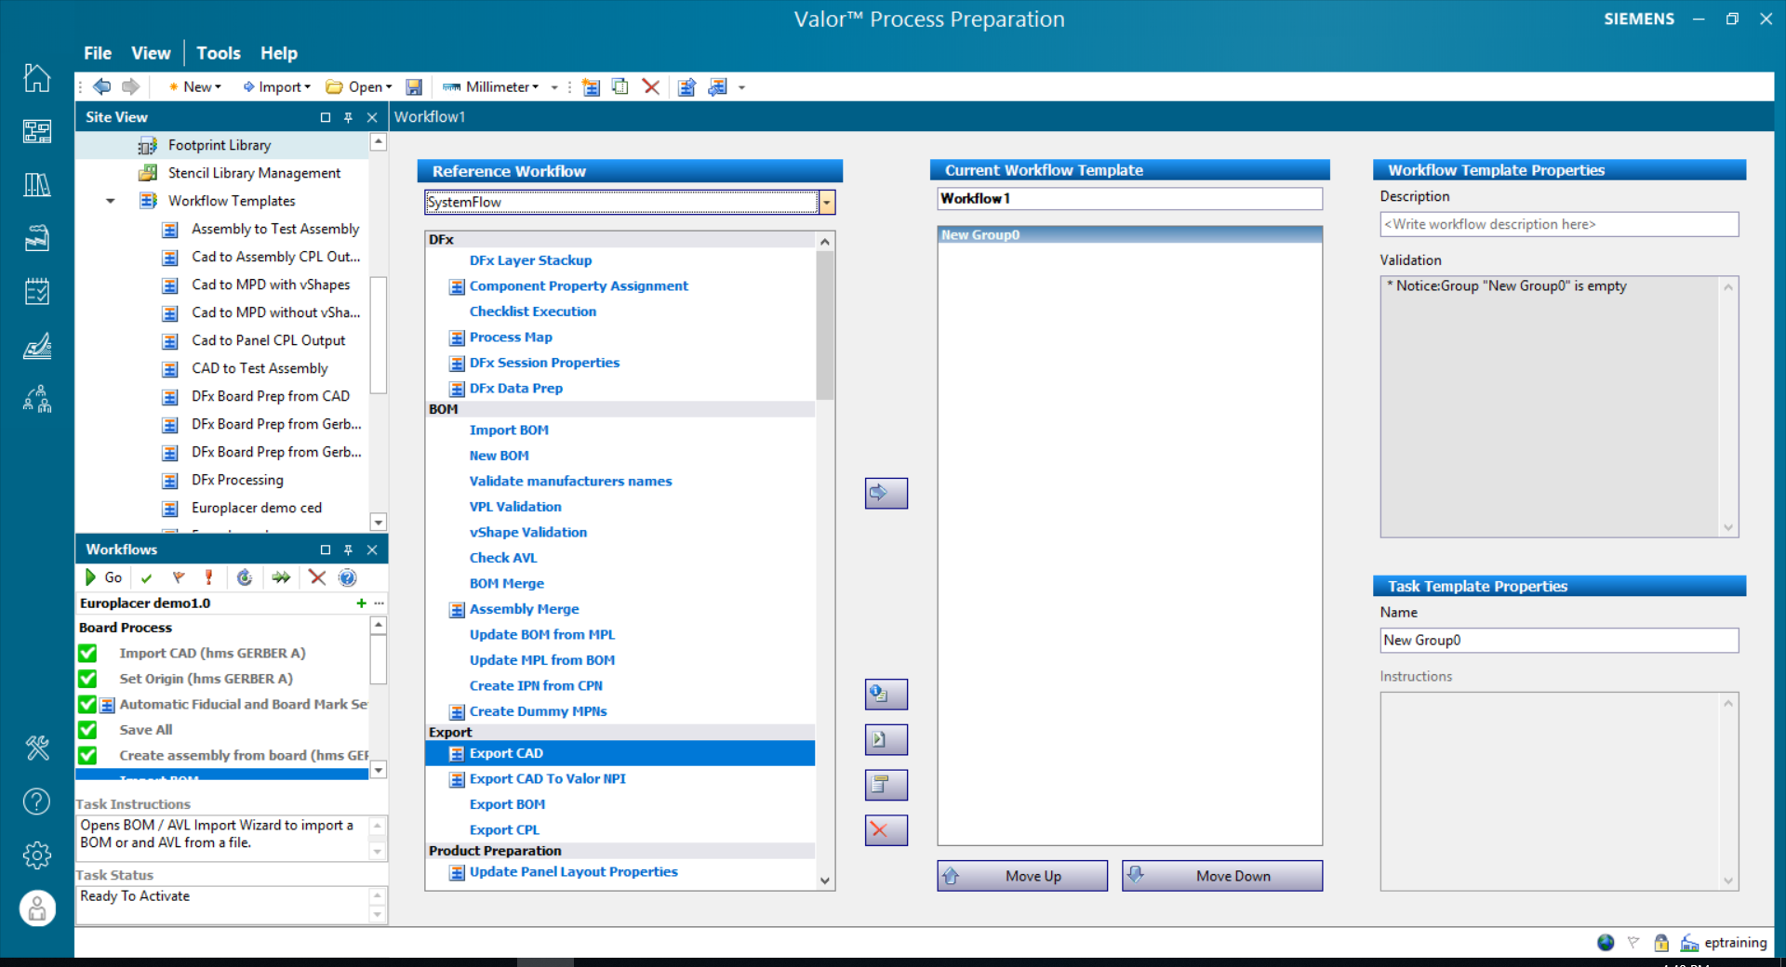Toggle the Save All task checkbox
1786x967 pixels.
[x=88, y=730]
